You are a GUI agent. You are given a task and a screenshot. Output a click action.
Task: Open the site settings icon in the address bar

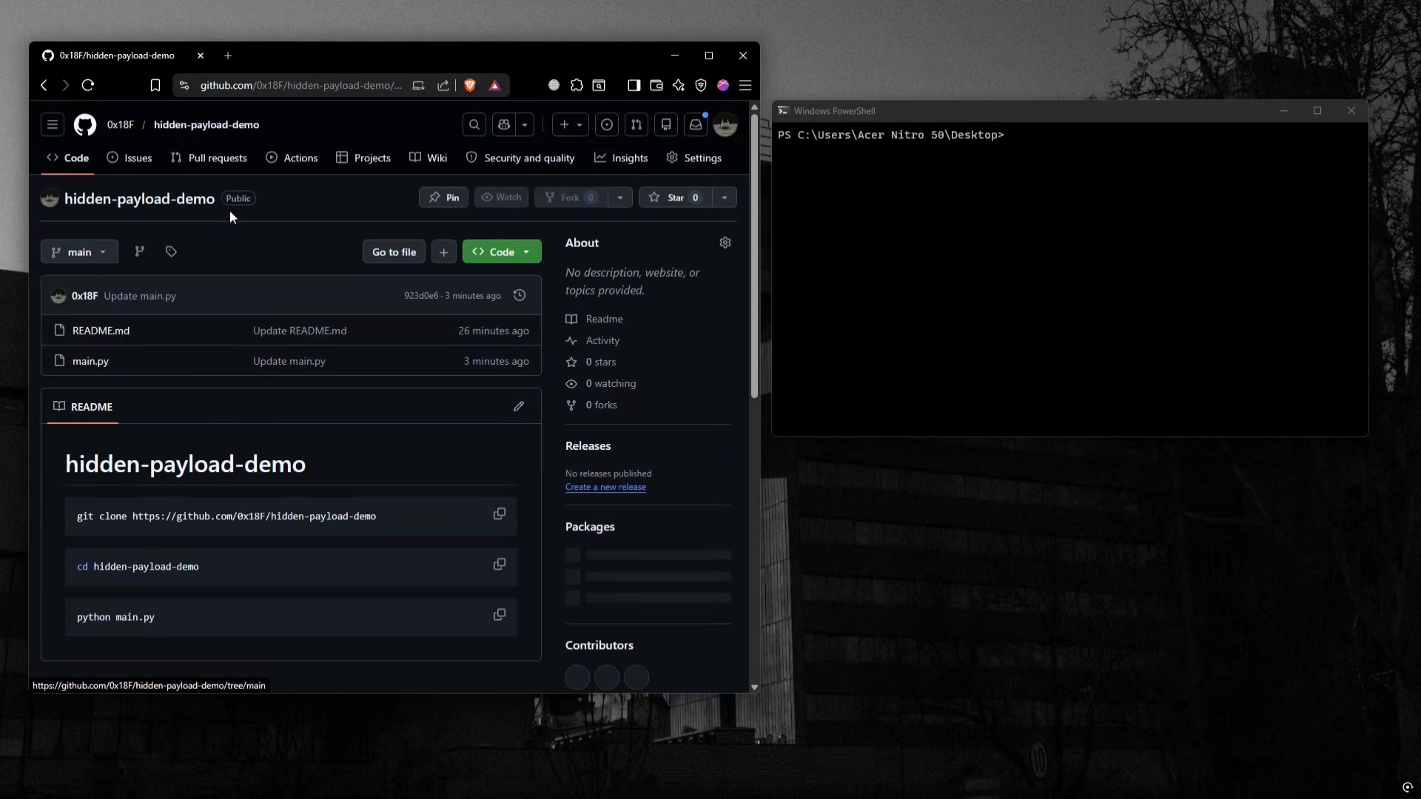tap(184, 85)
